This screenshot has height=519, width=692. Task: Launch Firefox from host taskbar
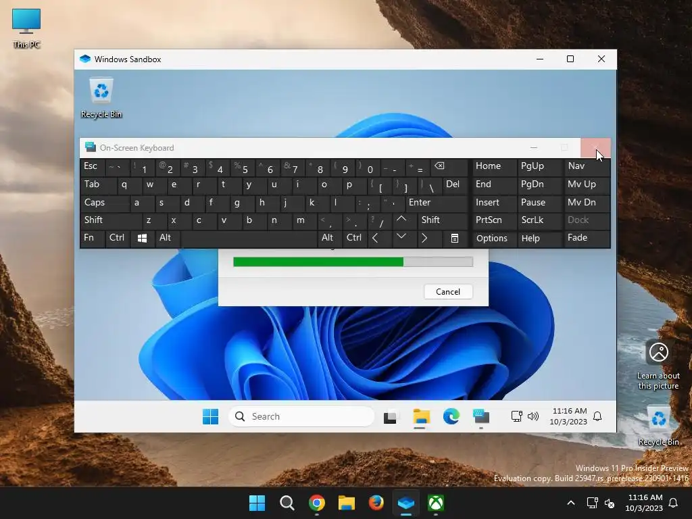pos(376,503)
